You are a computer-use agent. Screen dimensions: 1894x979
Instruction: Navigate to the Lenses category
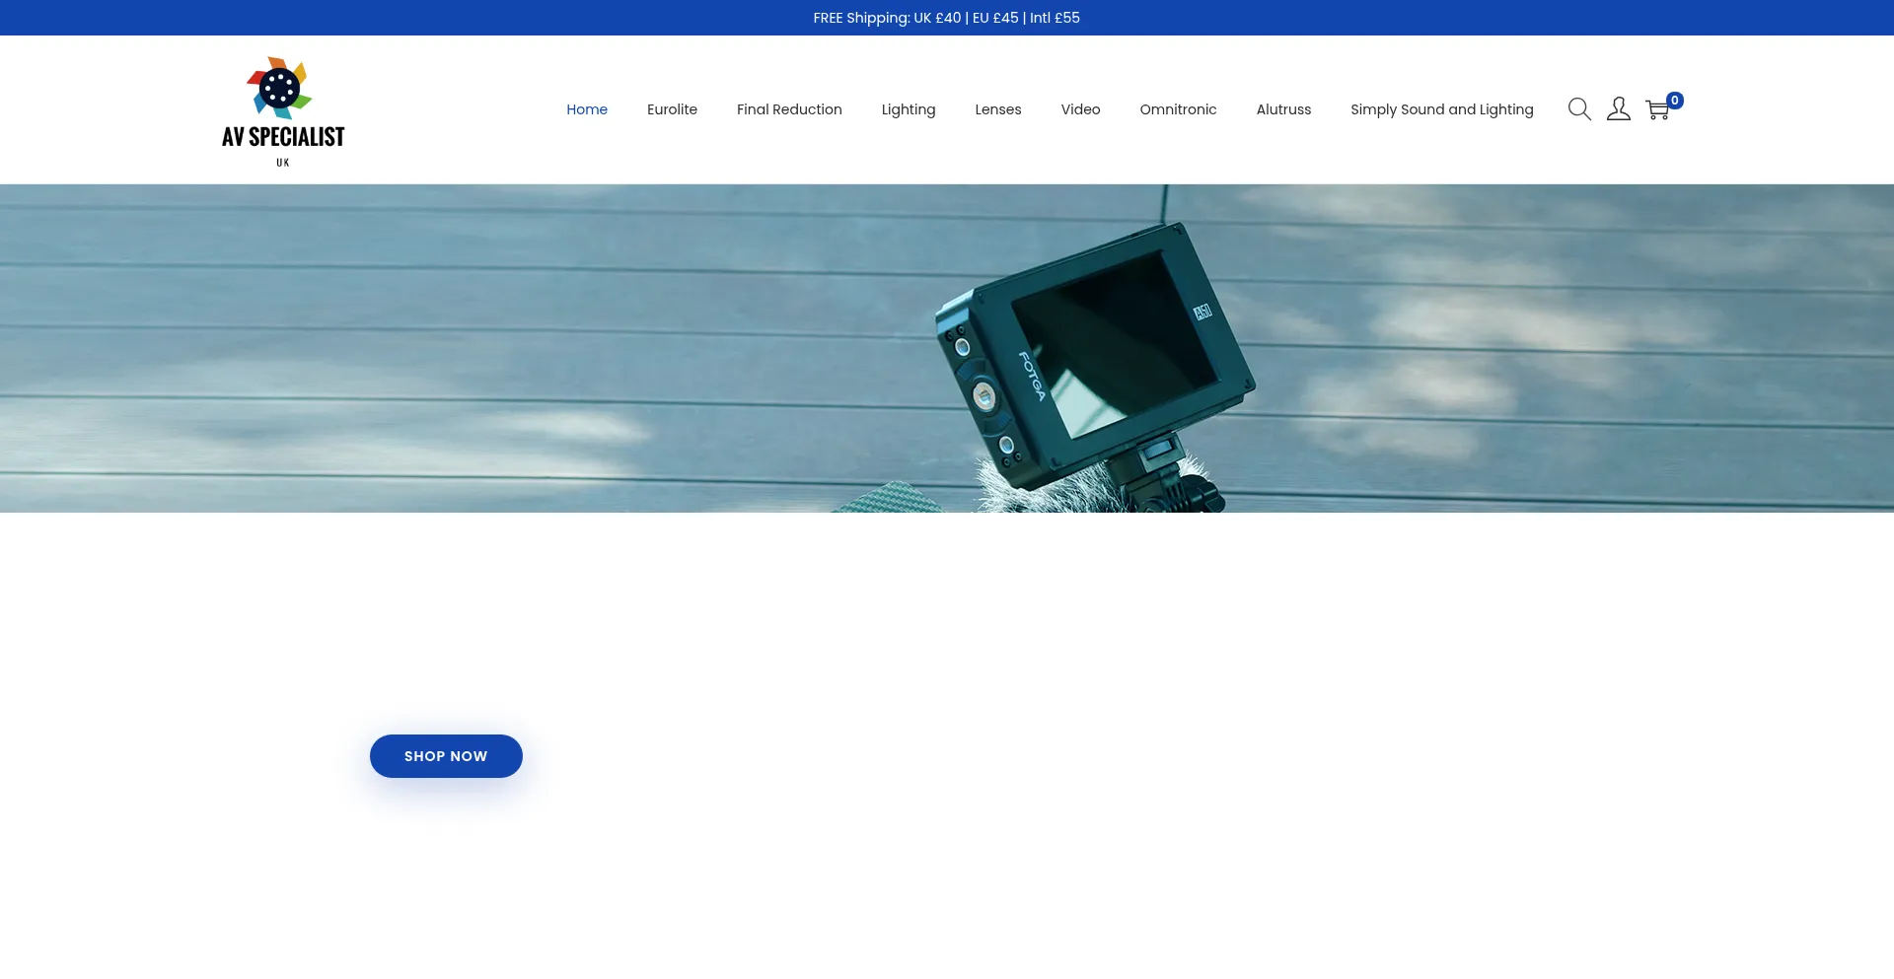(x=997, y=109)
